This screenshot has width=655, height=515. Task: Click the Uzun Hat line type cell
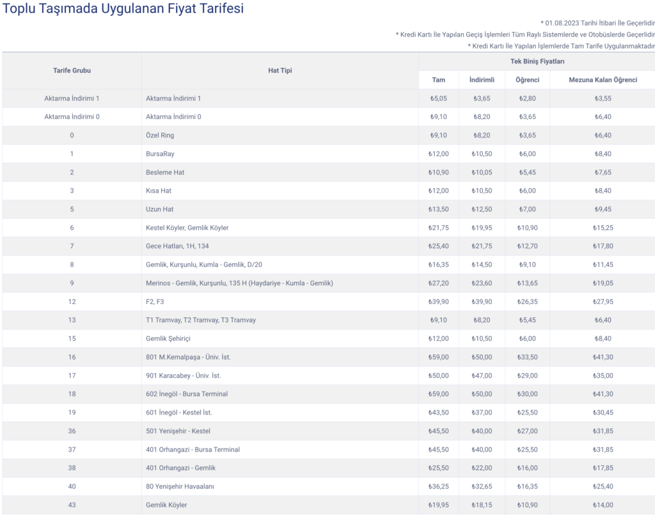160,209
